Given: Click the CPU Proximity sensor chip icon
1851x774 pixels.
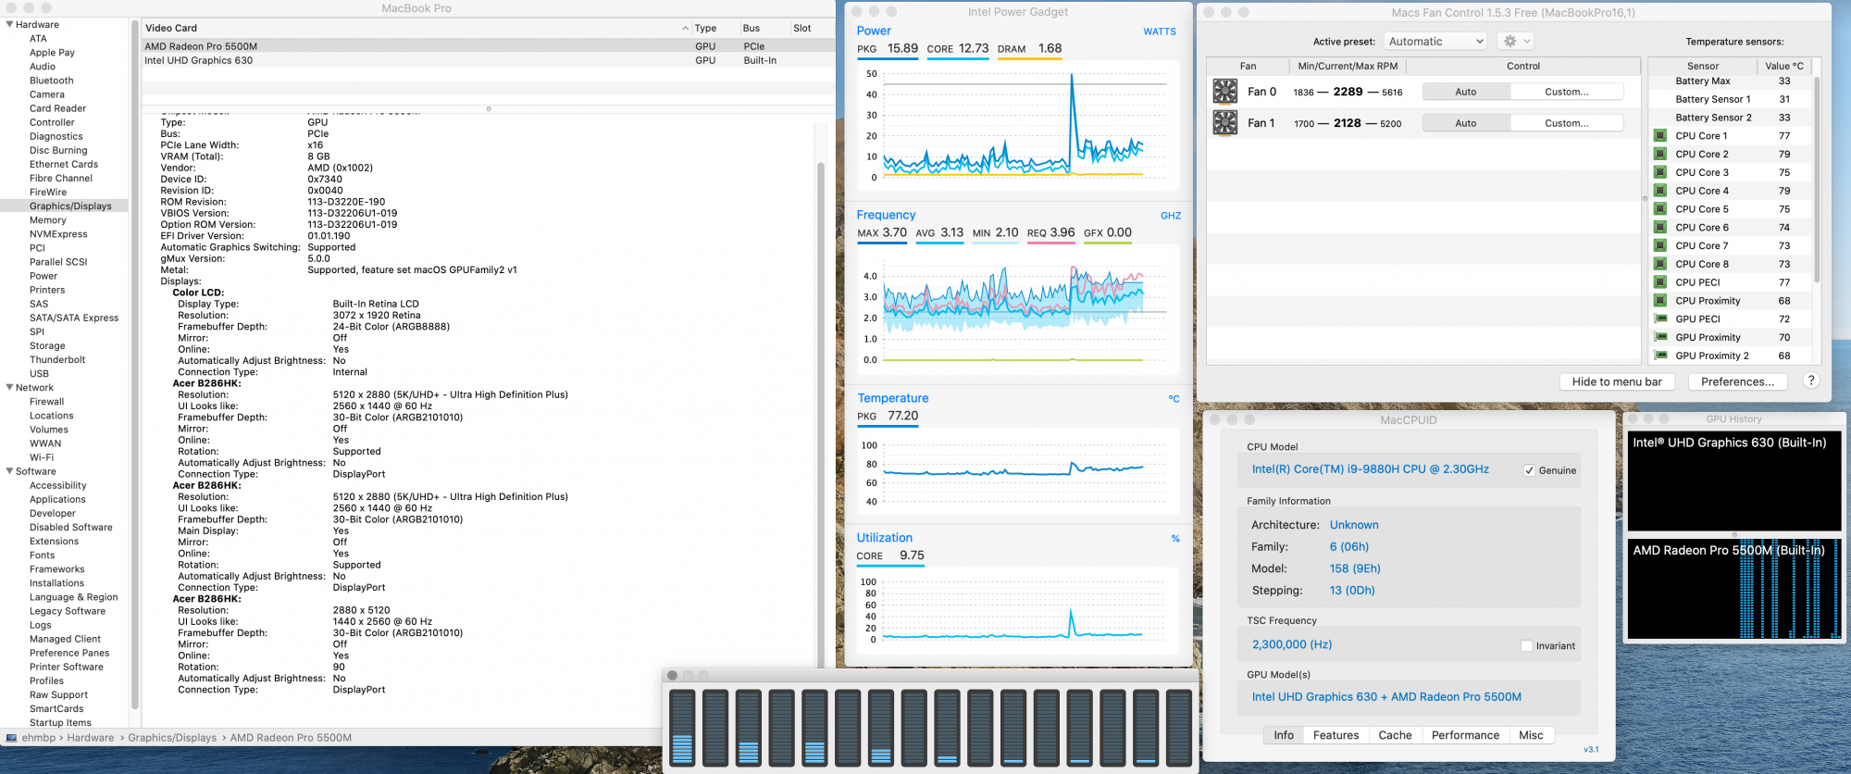Looking at the screenshot, I should point(1660,300).
